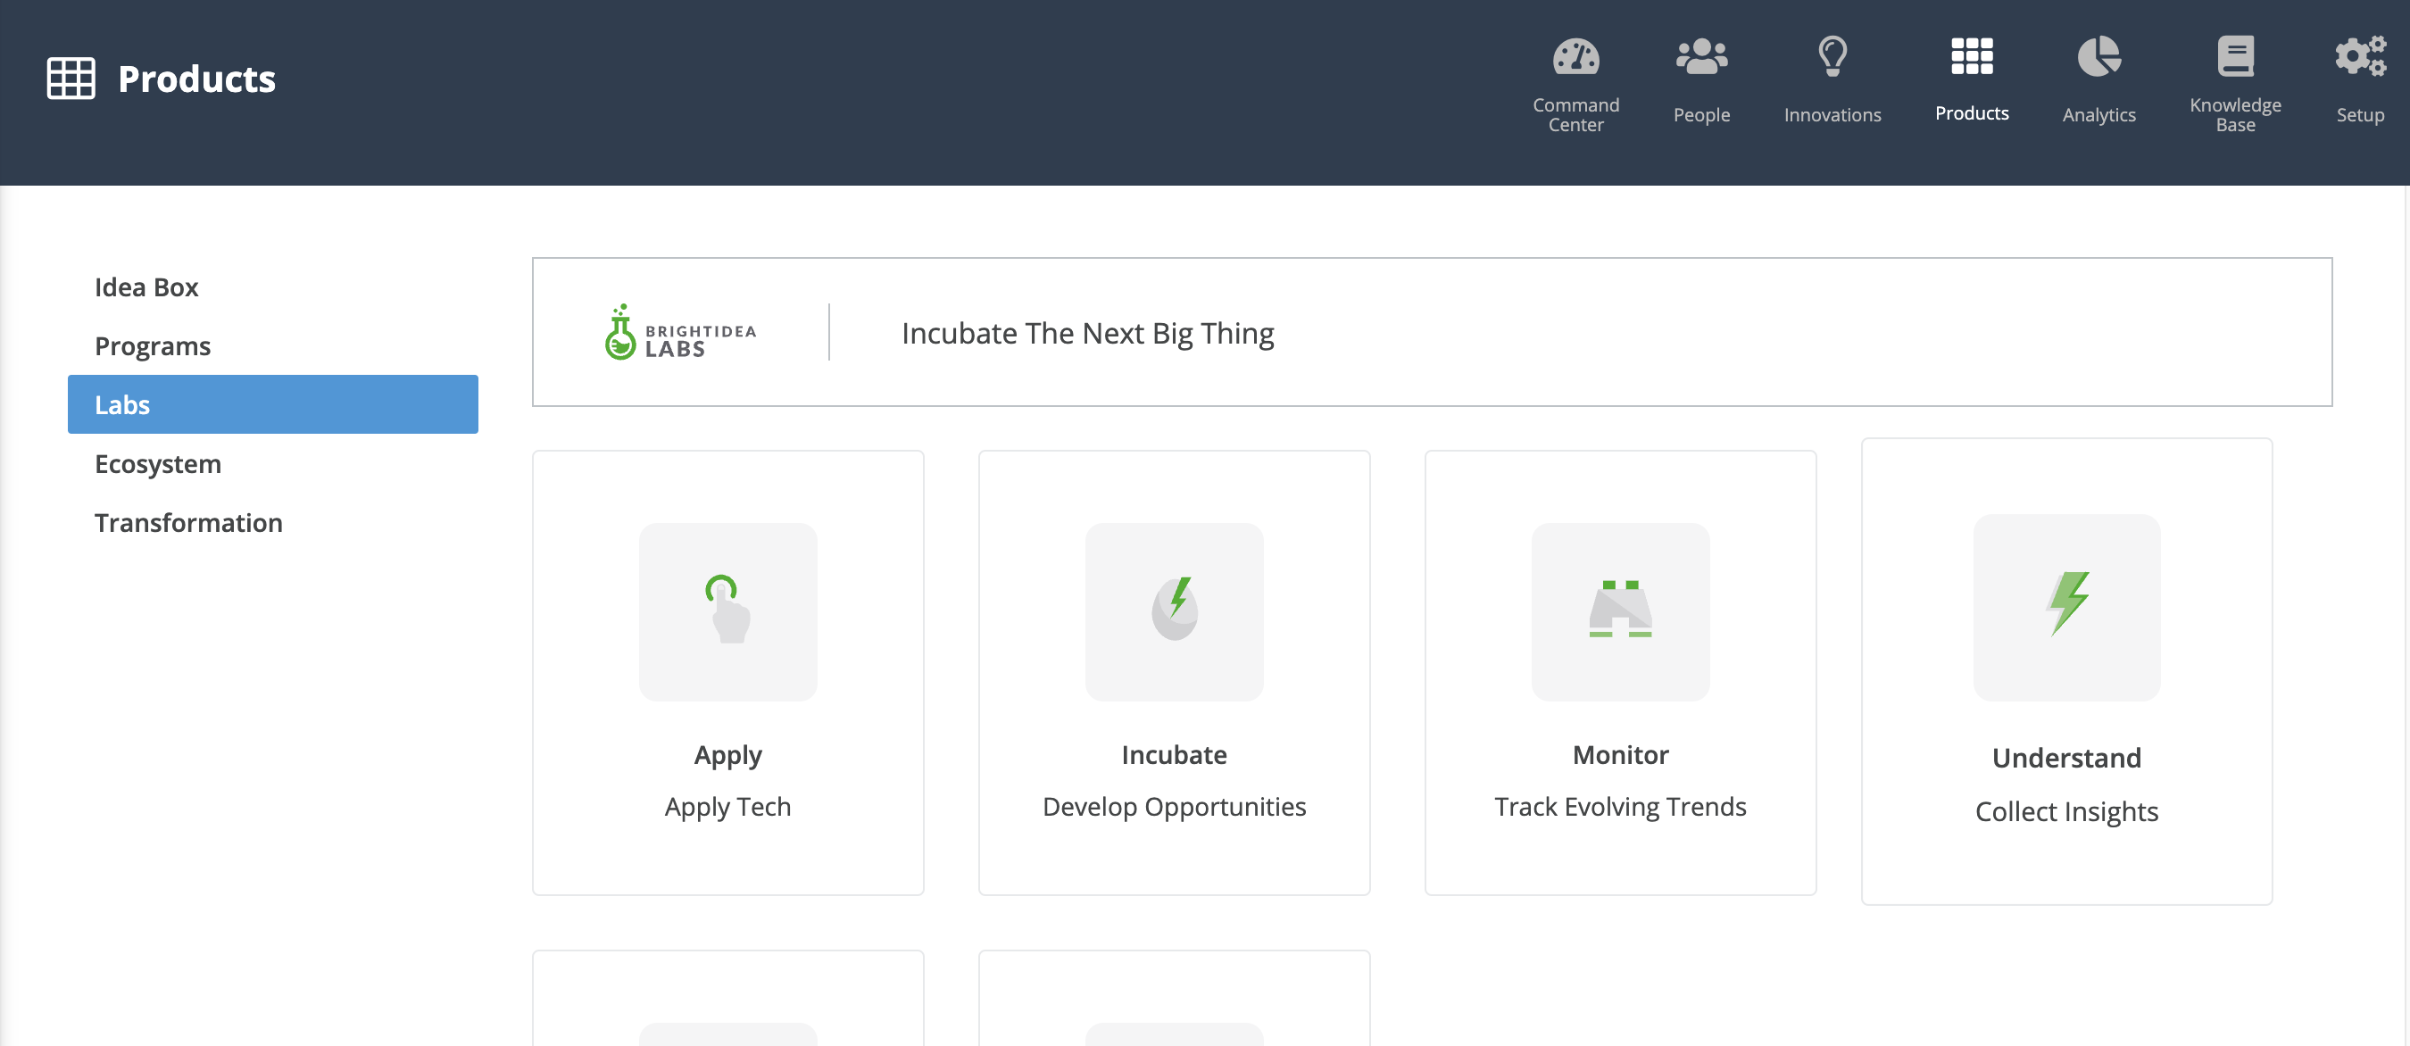The image size is (2410, 1046).
Task: Click the Apply pointing hand icon
Action: 727,610
